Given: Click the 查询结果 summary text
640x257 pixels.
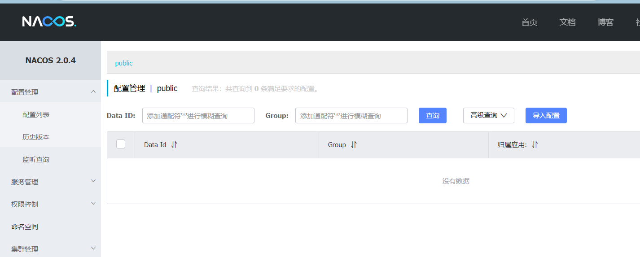Looking at the screenshot, I should click(256, 89).
